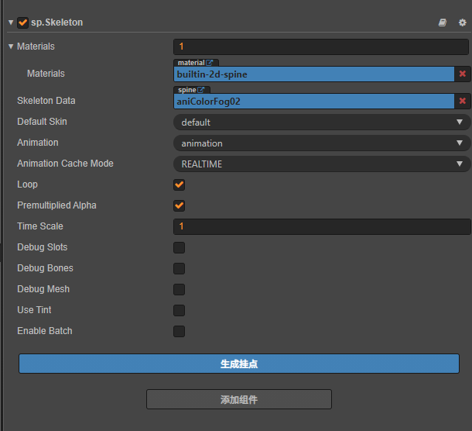Viewport: 472px width, 431px height.
Task: Click the Skeleton Data label
Action: coord(46,101)
